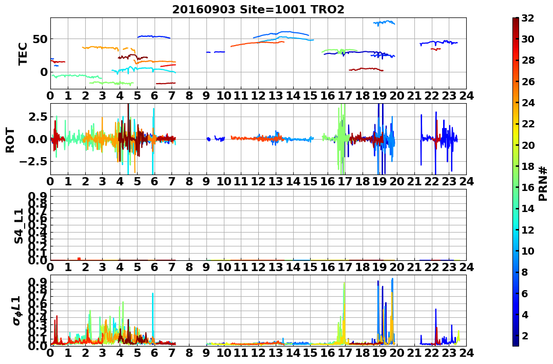Select hour 12 tick below the TEC panel
The image size is (553, 364).
click(x=258, y=95)
